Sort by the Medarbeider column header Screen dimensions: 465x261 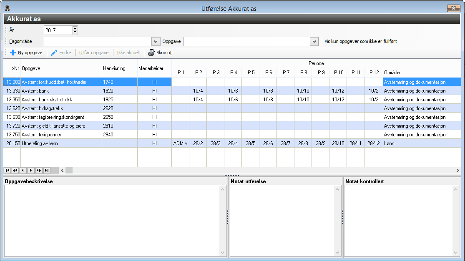coord(151,68)
